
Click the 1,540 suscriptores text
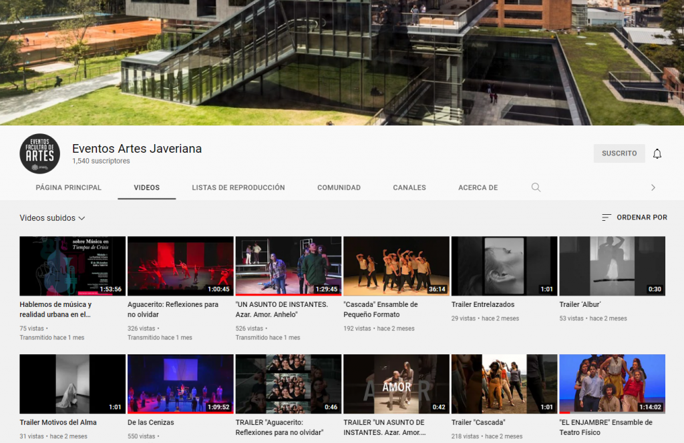point(102,161)
